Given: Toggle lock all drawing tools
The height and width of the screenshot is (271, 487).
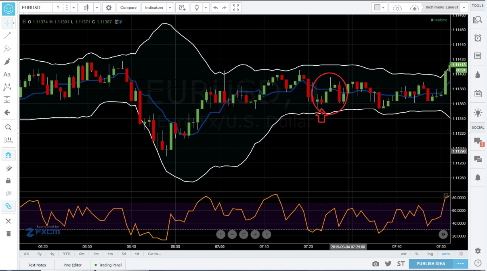Looking at the screenshot, I should tap(8, 181).
